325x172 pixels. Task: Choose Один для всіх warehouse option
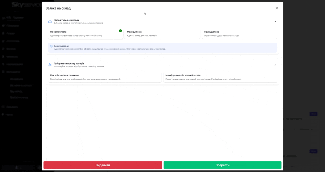tap(162, 34)
